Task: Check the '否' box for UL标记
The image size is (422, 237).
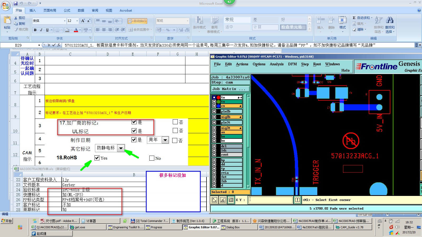Action: pos(175,130)
